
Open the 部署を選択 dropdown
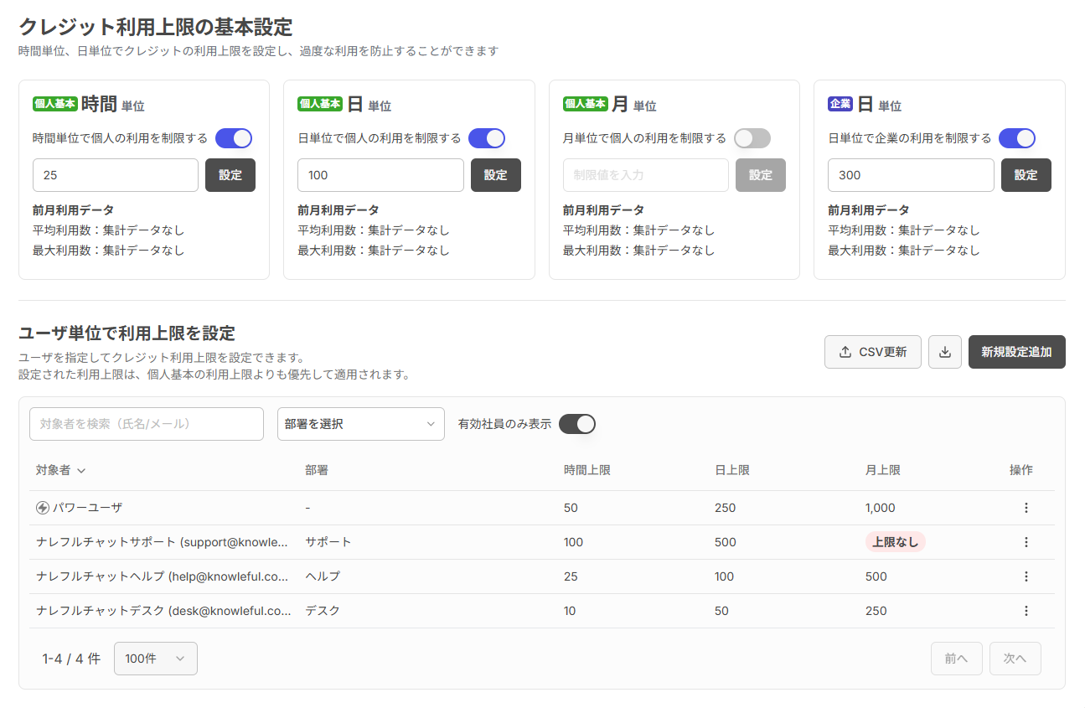point(360,424)
